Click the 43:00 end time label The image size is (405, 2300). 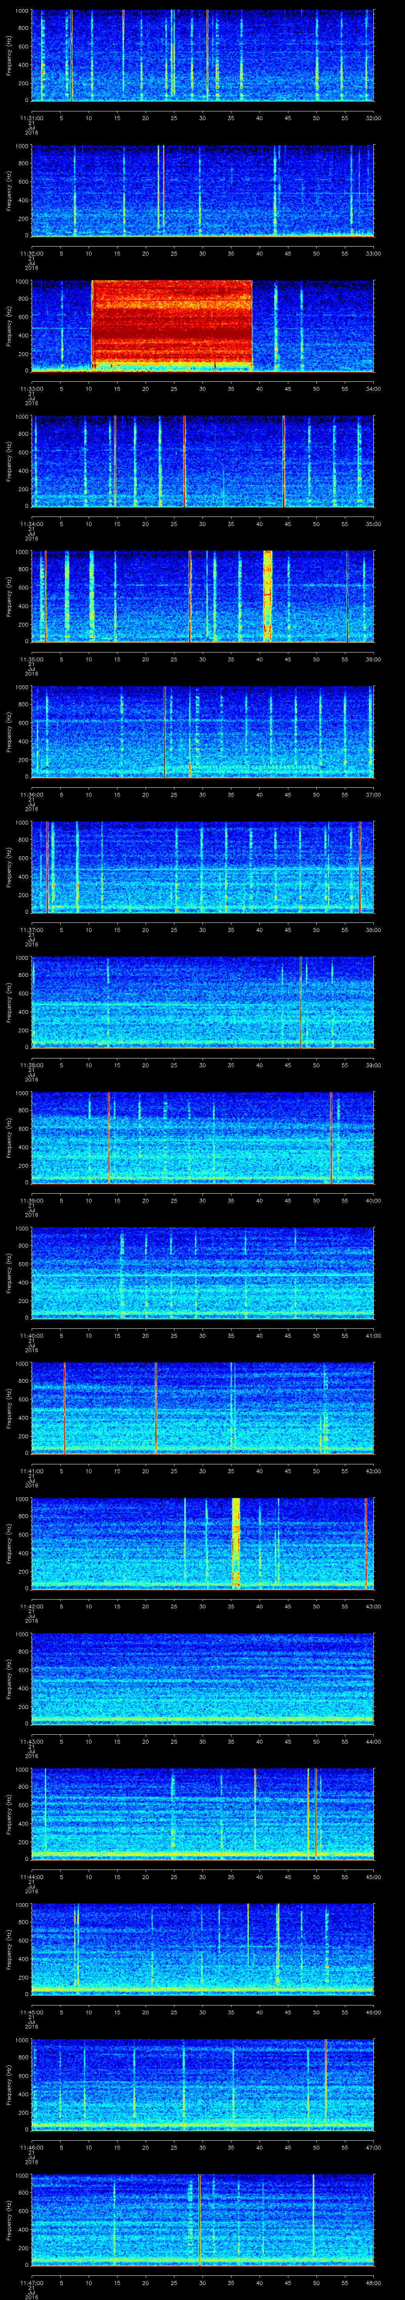373,1605
